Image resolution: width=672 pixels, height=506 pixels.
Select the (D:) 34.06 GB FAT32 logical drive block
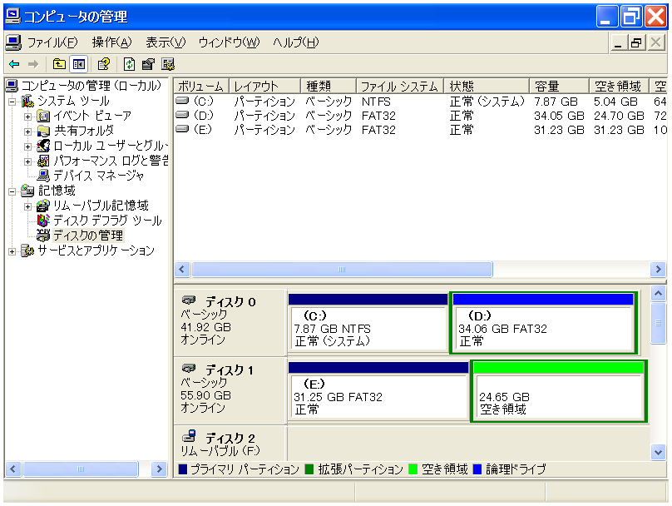tap(543, 323)
